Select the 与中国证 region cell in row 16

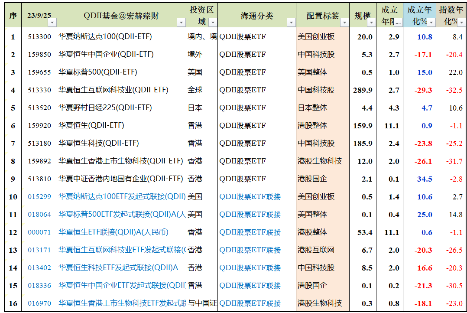(x=203, y=303)
